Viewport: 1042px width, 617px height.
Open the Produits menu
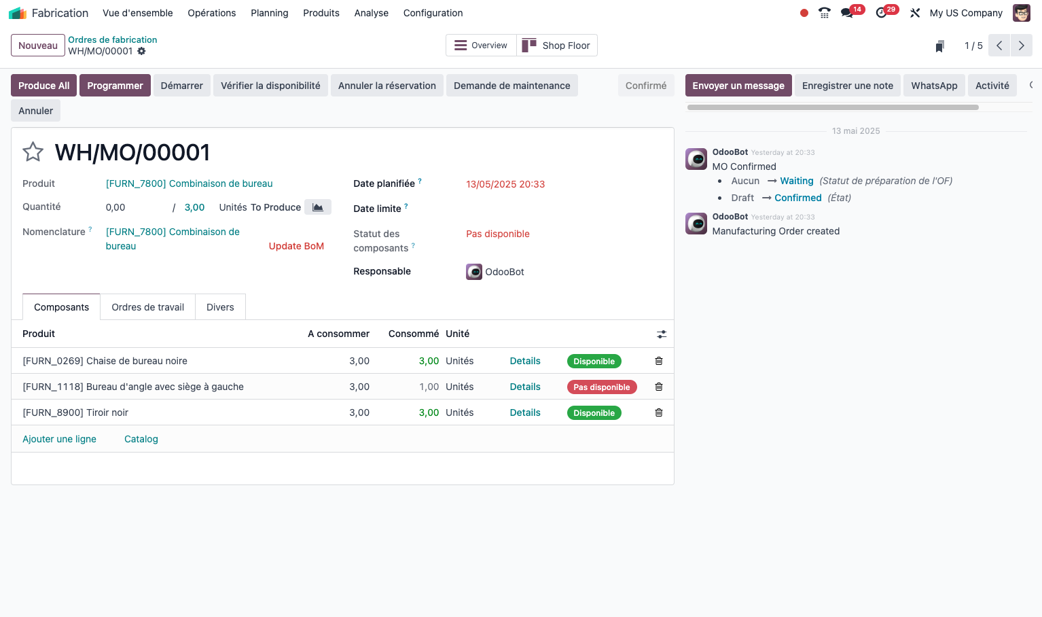click(x=321, y=13)
